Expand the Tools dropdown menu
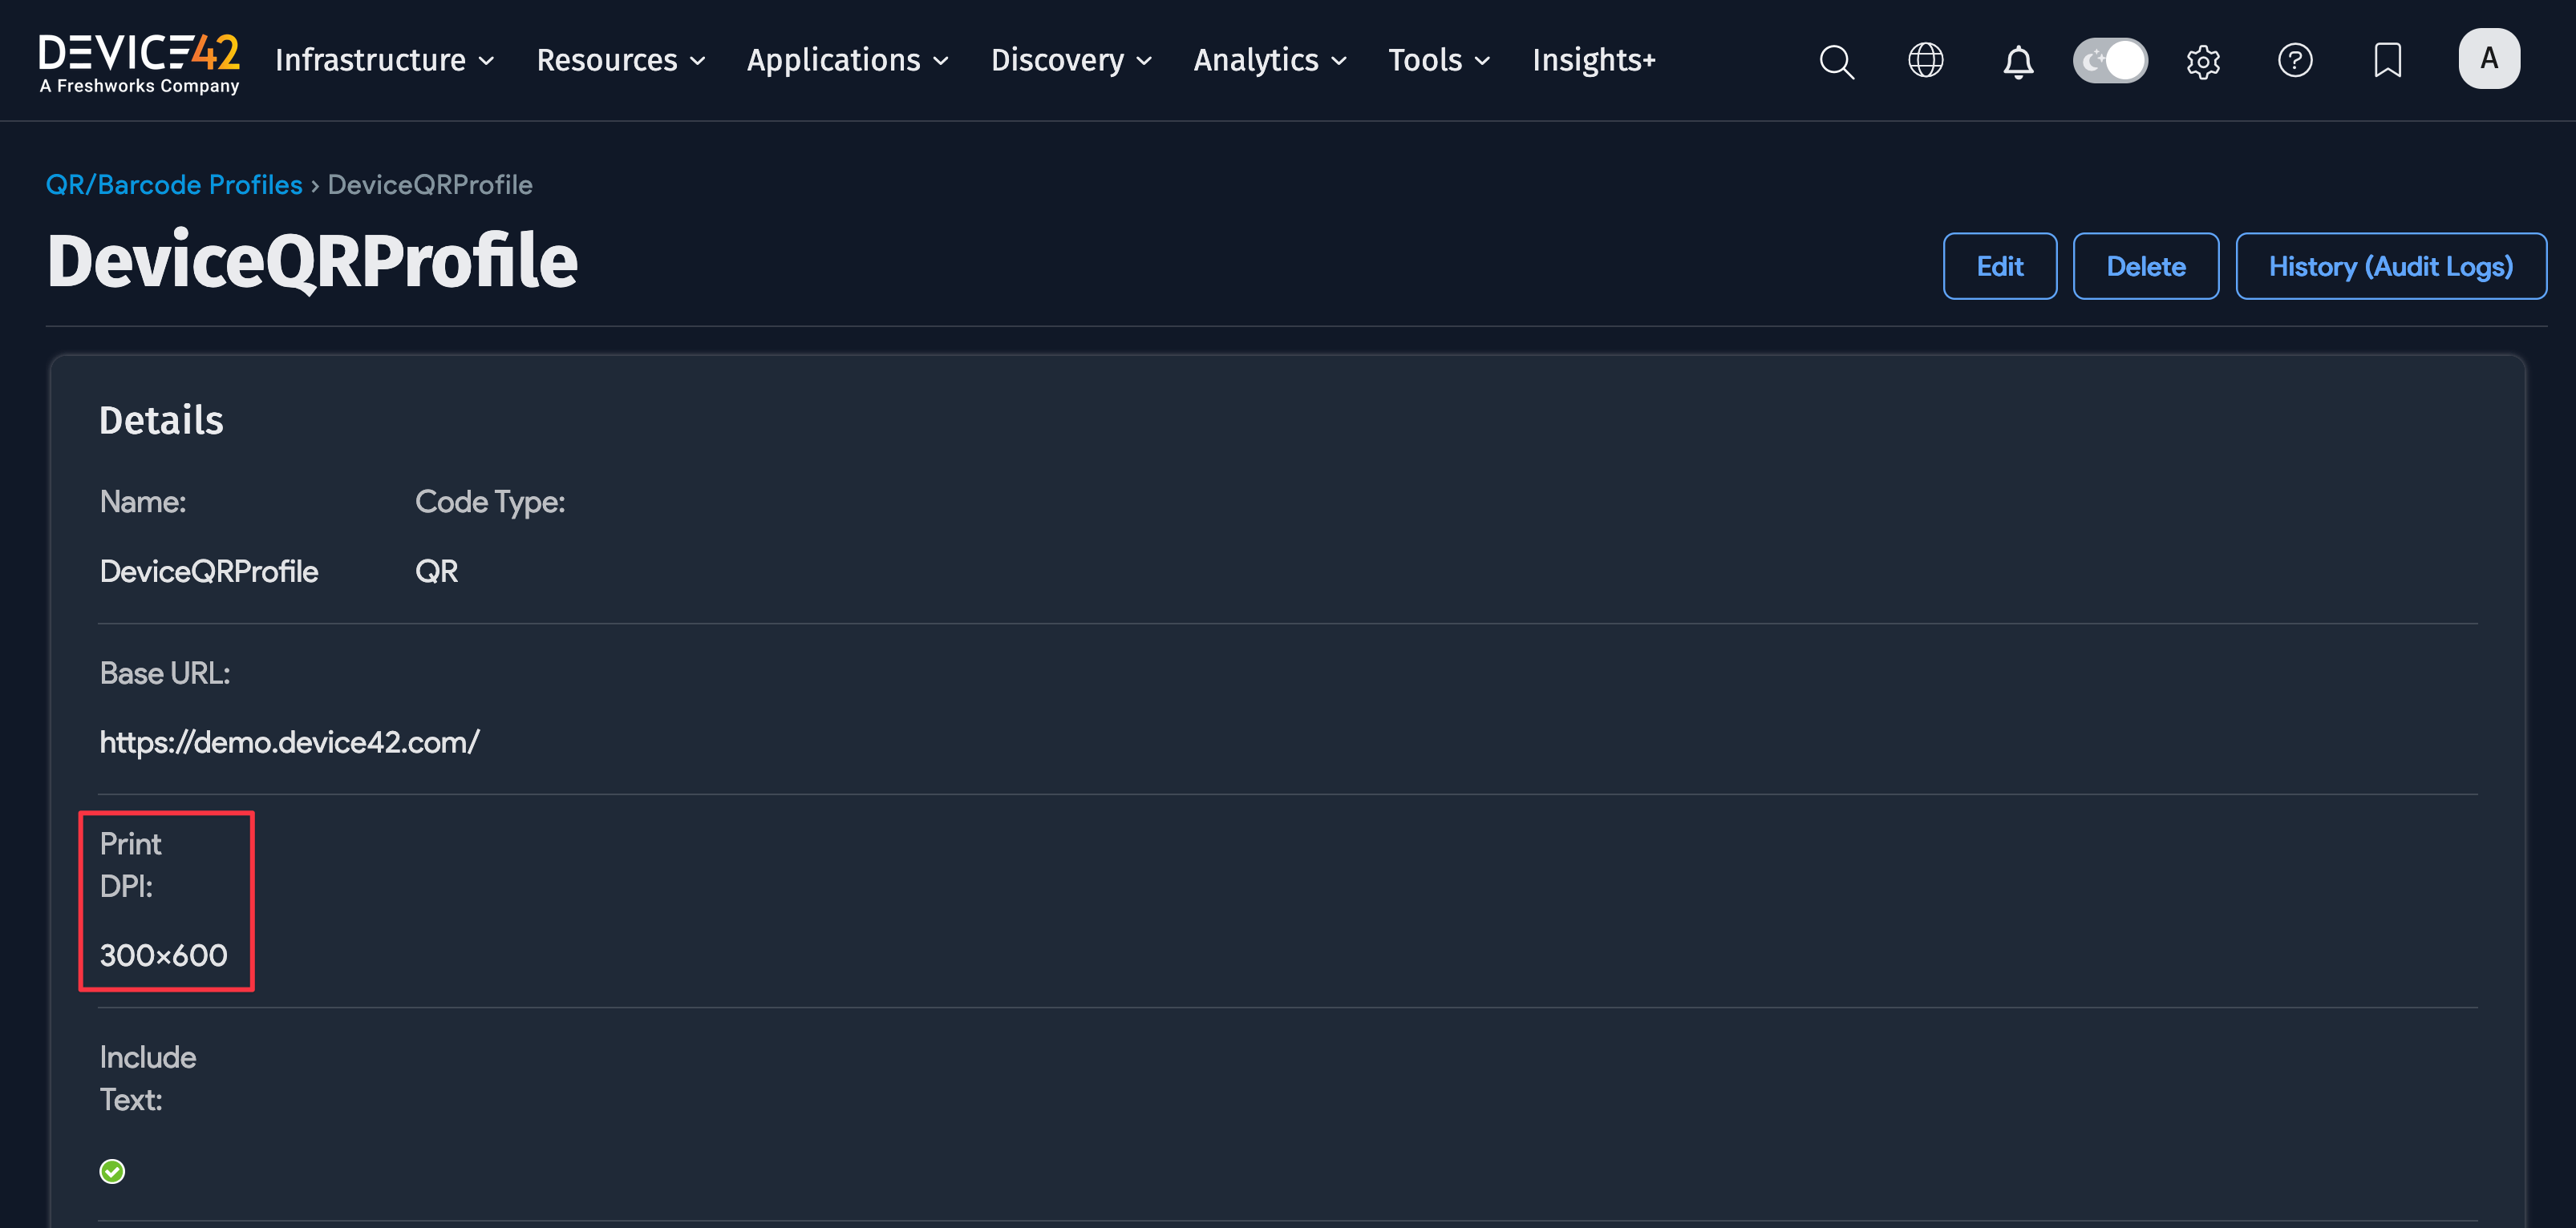The height and width of the screenshot is (1228, 2576). tap(1438, 60)
